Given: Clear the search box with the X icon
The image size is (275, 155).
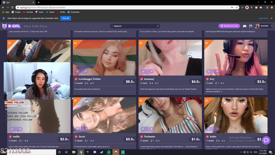Looking at the screenshot, I should [158, 26].
